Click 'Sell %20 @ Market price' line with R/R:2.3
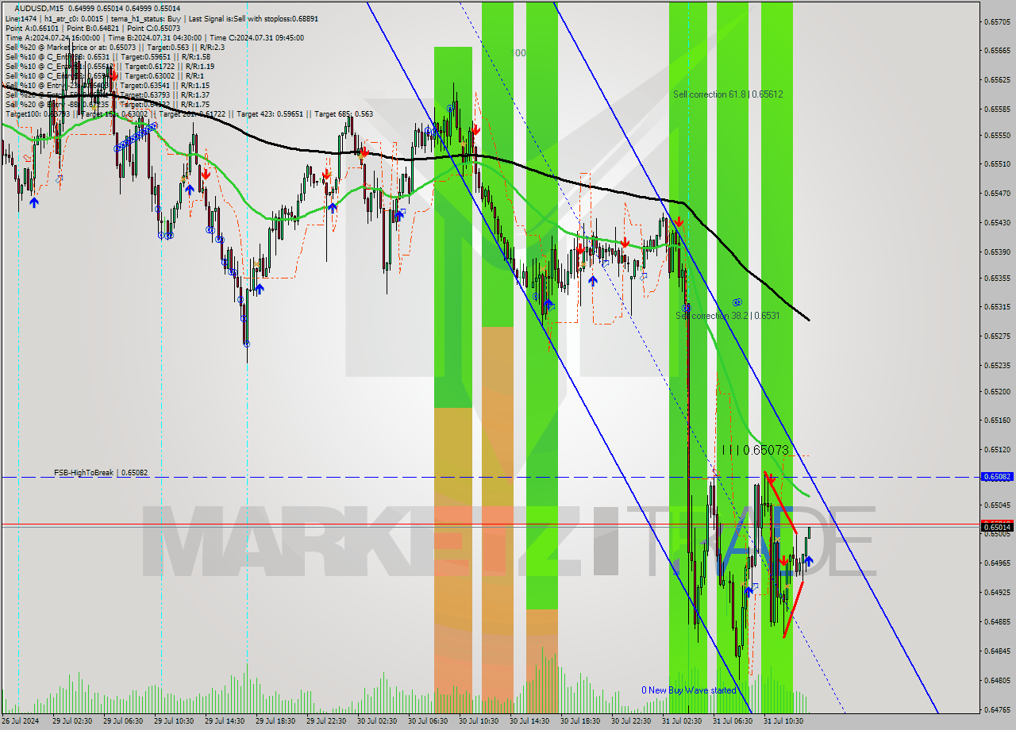The height and width of the screenshot is (730, 1016). click(115, 47)
